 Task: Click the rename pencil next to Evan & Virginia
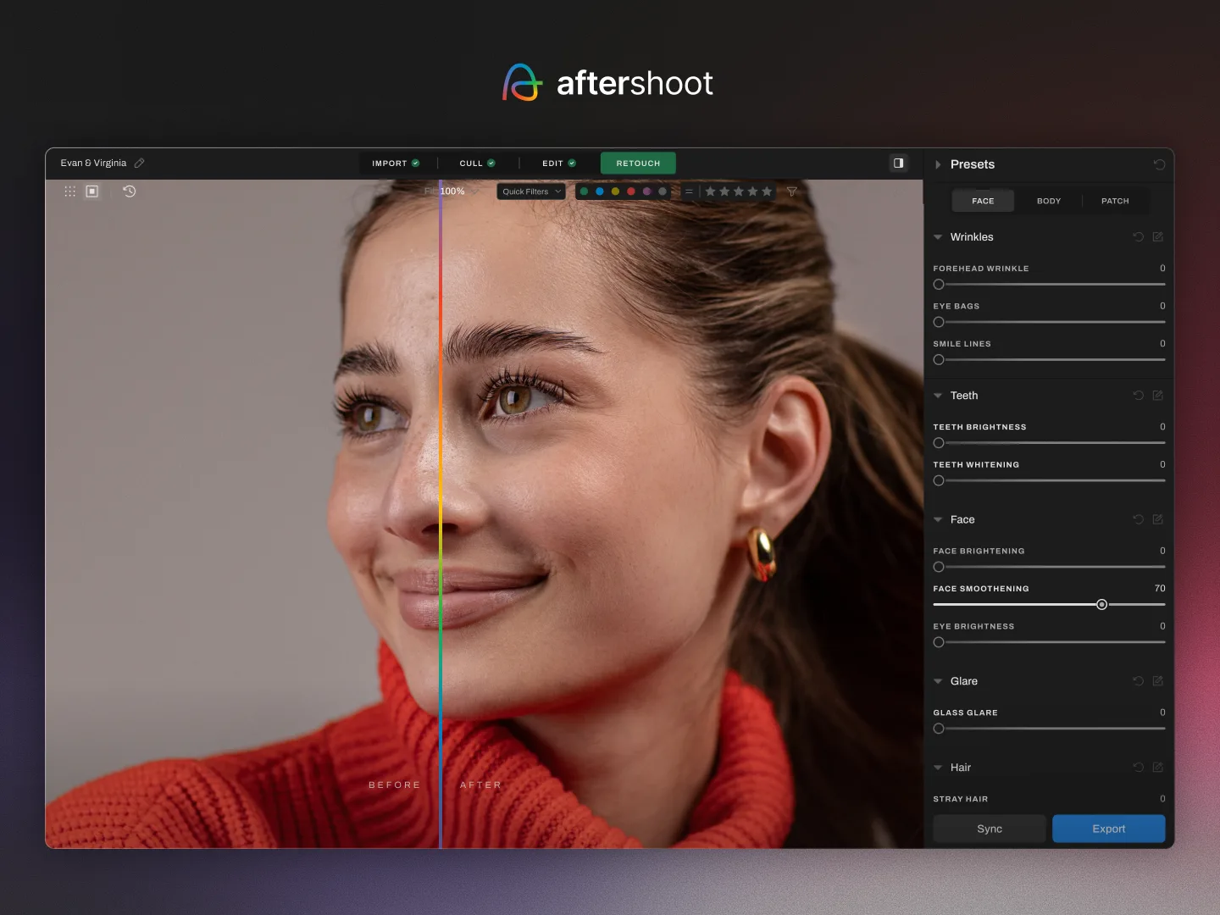[x=139, y=163]
